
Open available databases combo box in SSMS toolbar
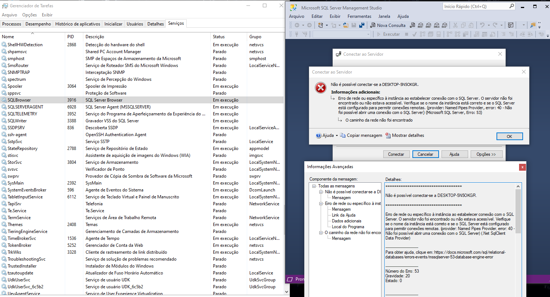341,34
